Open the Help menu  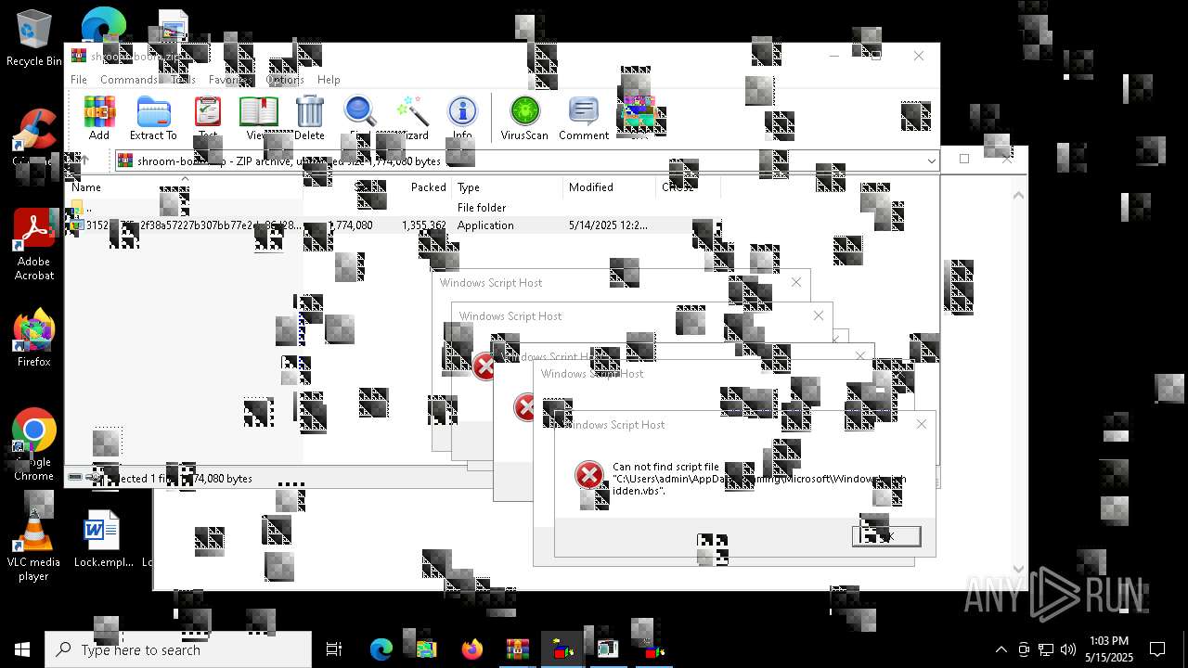(x=329, y=80)
